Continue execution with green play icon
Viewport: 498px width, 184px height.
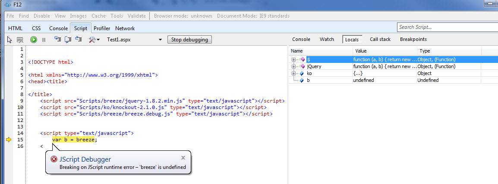pyautogui.click(x=34, y=40)
